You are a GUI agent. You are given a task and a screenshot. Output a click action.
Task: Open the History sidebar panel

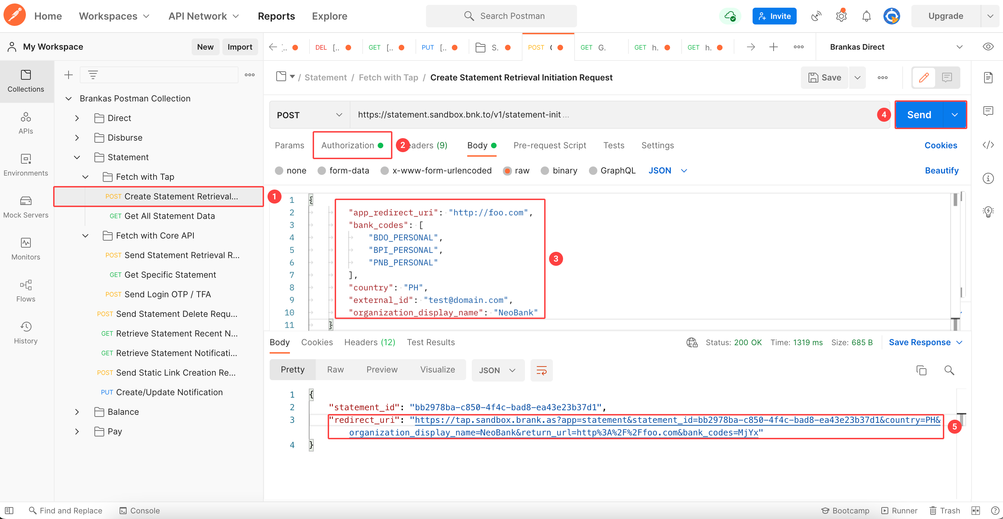(26, 333)
